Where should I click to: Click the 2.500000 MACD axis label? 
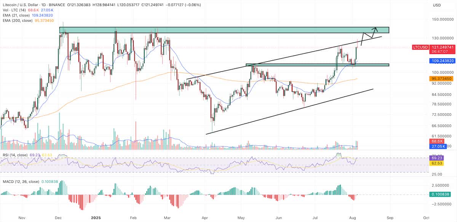pyautogui.click(x=441, y=185)
